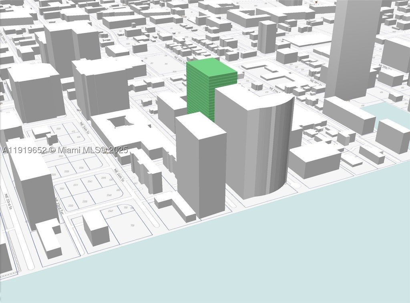Select parcel number 2311
Image resolution: width=410 pixels, height=303 pixels.
click(76, 185)
